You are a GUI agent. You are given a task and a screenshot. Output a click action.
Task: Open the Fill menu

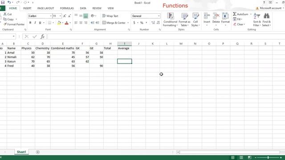(238, 19)
